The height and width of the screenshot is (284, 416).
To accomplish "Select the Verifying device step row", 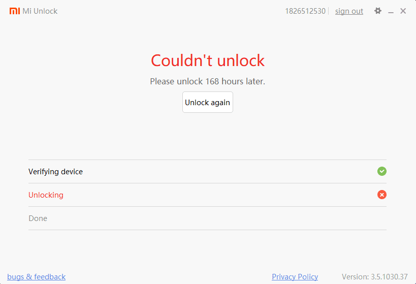I will pos(207,171).
